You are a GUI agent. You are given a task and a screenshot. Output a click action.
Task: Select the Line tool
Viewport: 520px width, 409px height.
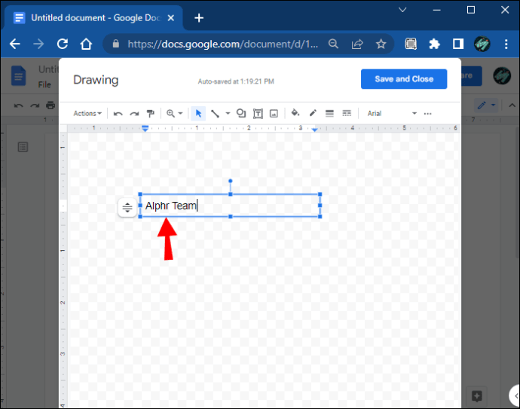tap(216, 114)
